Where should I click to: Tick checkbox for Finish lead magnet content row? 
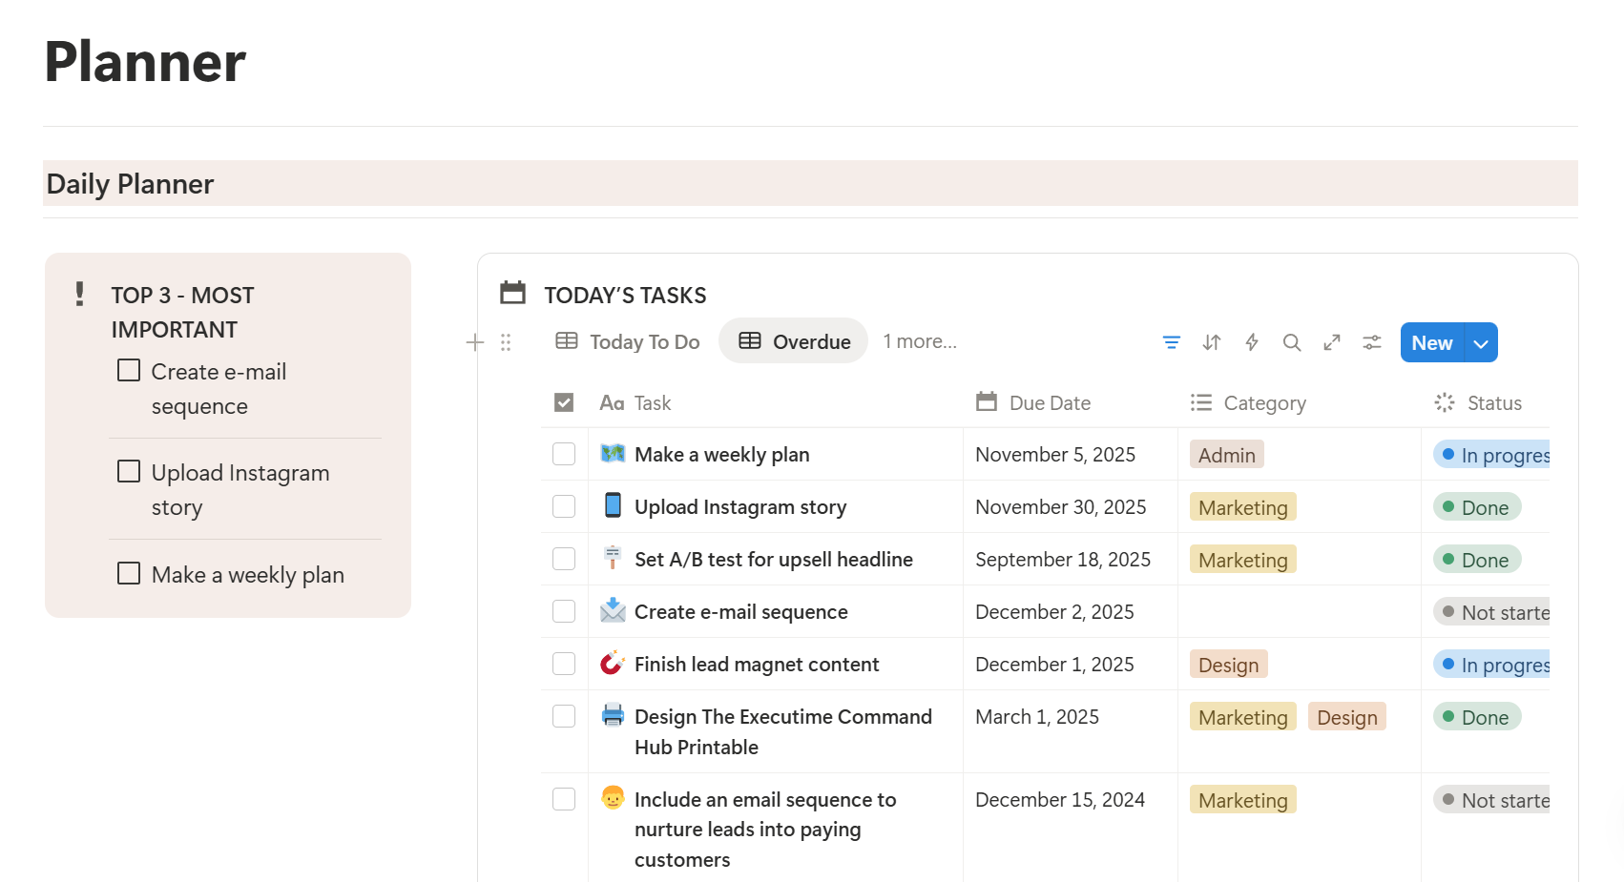(564, 664)
